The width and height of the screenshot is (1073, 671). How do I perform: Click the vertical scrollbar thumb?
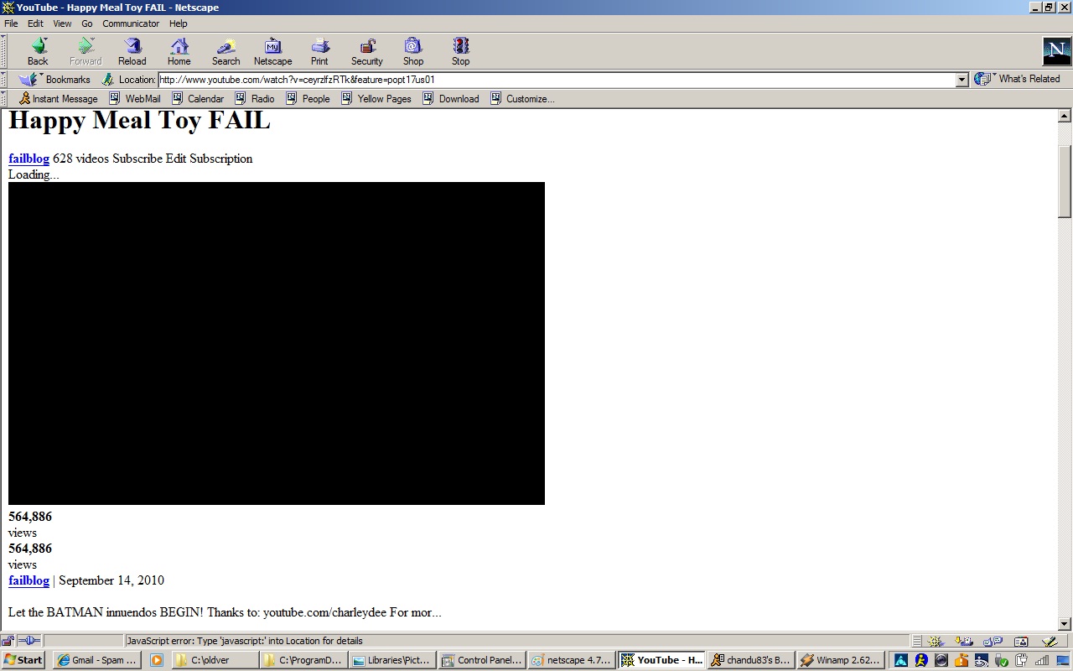[1065, 181]
